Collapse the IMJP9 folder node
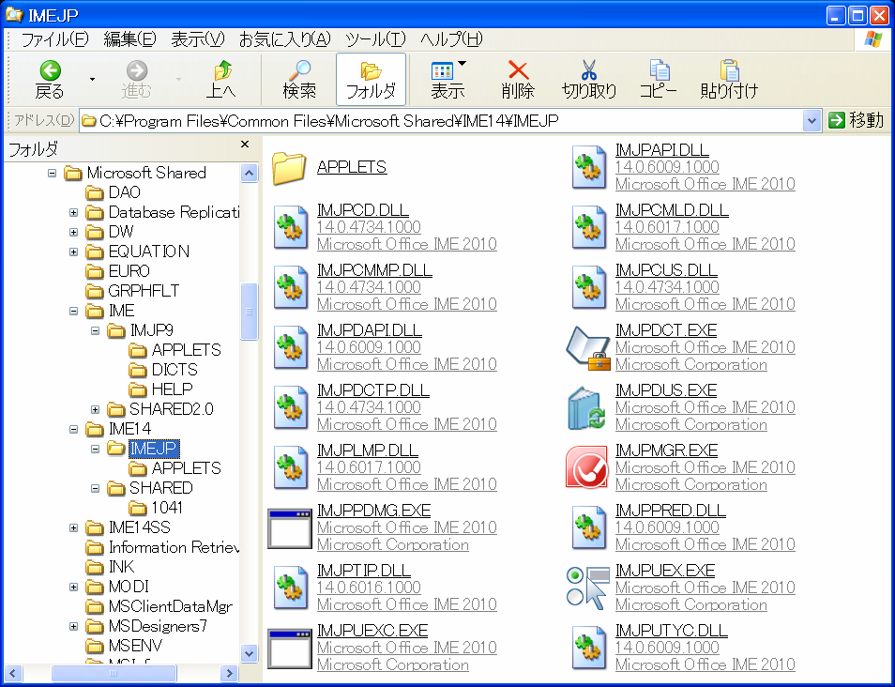This screenshot has height=687, width=895. (x=96, y=330)
